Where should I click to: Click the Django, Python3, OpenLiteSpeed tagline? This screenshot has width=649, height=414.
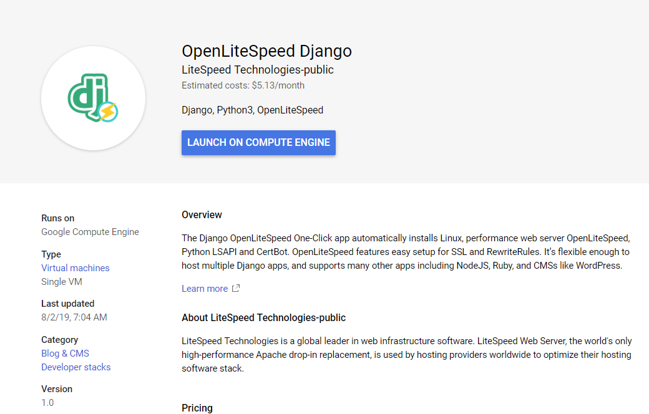253,110
